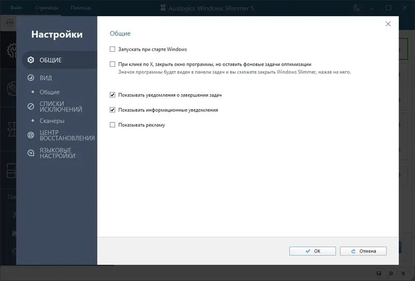The height and width of the screenshot is (281, 415).
Task: Open the Страницы menu in main window
Action: (x=47, y=8)
